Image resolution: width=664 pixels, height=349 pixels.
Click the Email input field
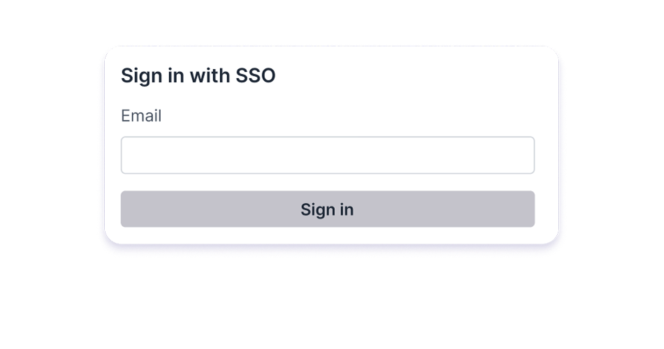(x=327, y=155)
